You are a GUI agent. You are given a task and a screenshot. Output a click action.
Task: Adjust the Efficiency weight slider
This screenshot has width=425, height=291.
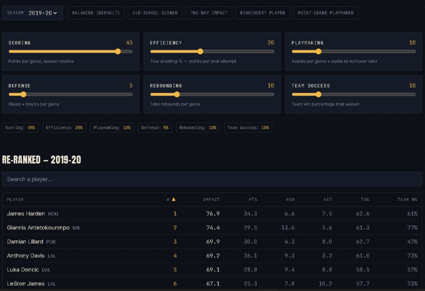pos(212,52)
